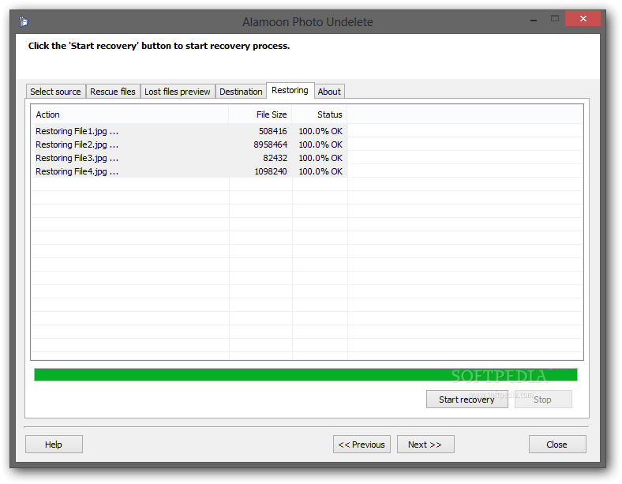Viewport: 622px width, 484px height.
Task: Select the Restoring File4.jpg row
Action: pos(189,171)
